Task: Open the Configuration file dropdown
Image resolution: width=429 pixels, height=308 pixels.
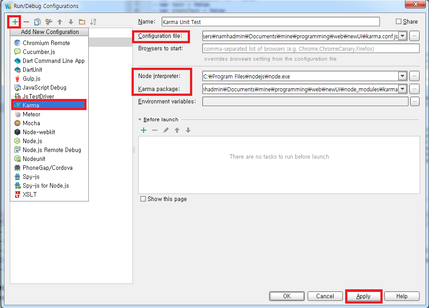Action: 403,36
